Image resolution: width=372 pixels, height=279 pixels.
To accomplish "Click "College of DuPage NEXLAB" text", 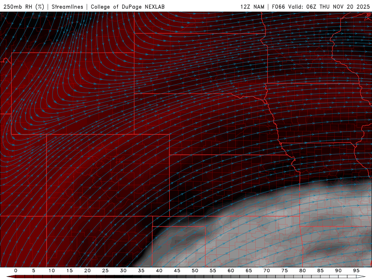I will point(127,7).
